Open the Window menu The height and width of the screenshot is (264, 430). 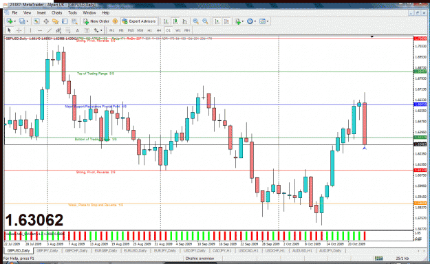tap(89, 13)
